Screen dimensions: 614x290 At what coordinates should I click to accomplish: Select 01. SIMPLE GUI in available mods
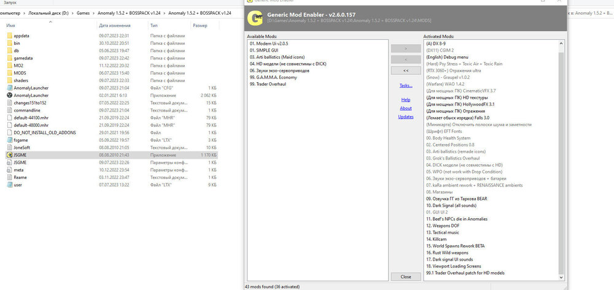point(264,50)
